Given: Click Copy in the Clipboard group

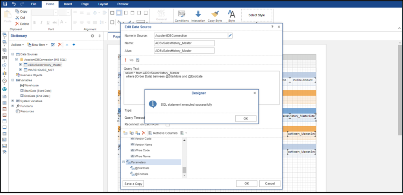Looking at the screenshot, I should point(21,11).
